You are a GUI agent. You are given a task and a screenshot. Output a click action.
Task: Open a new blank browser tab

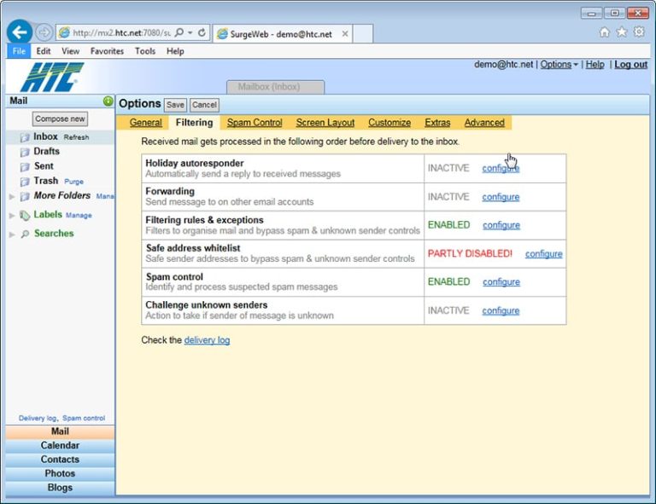363,34
